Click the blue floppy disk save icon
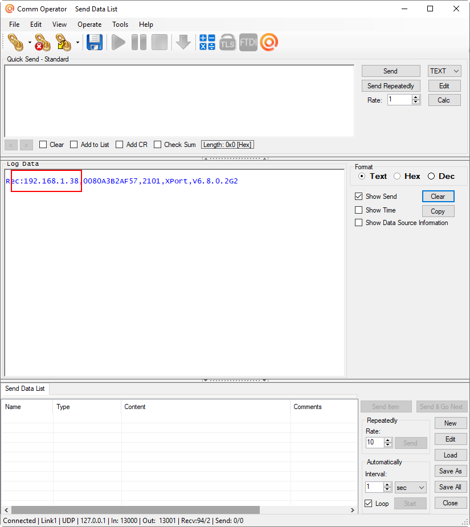Screen dimensions: 470x527 tap(95, 42)
